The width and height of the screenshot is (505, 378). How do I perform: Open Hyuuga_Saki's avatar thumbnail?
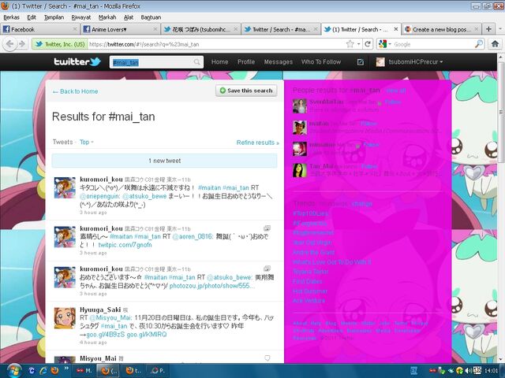click(x=65, y=318)
